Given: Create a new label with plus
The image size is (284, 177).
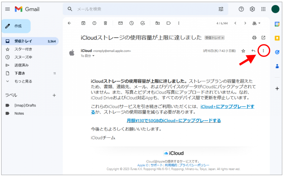Looking at the screenshot, I should pos(54,95).
